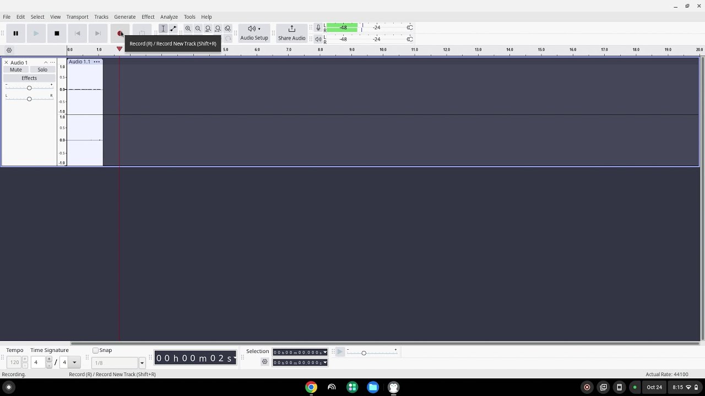705x396 pixels.
Task: Solo the Audio 1 track
Action: pos(42,70)
